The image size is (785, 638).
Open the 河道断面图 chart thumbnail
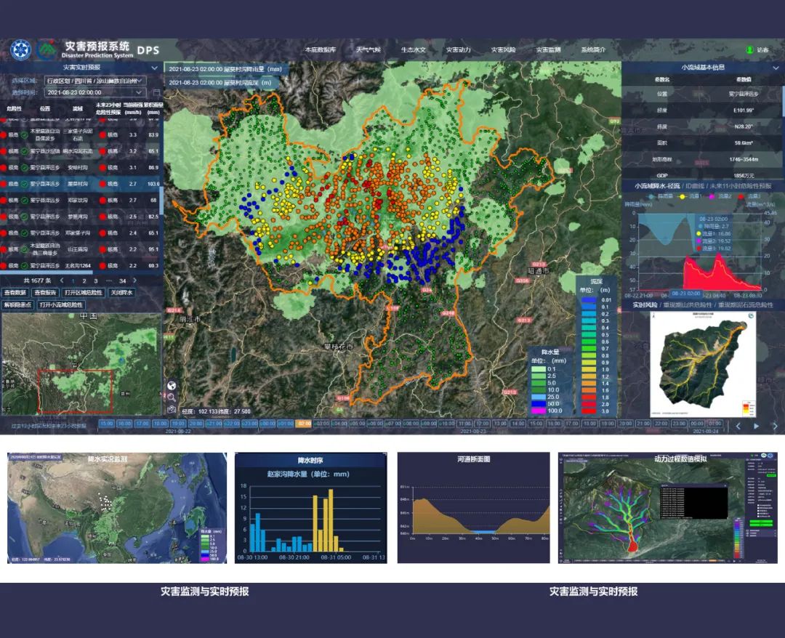pos(474,508)
